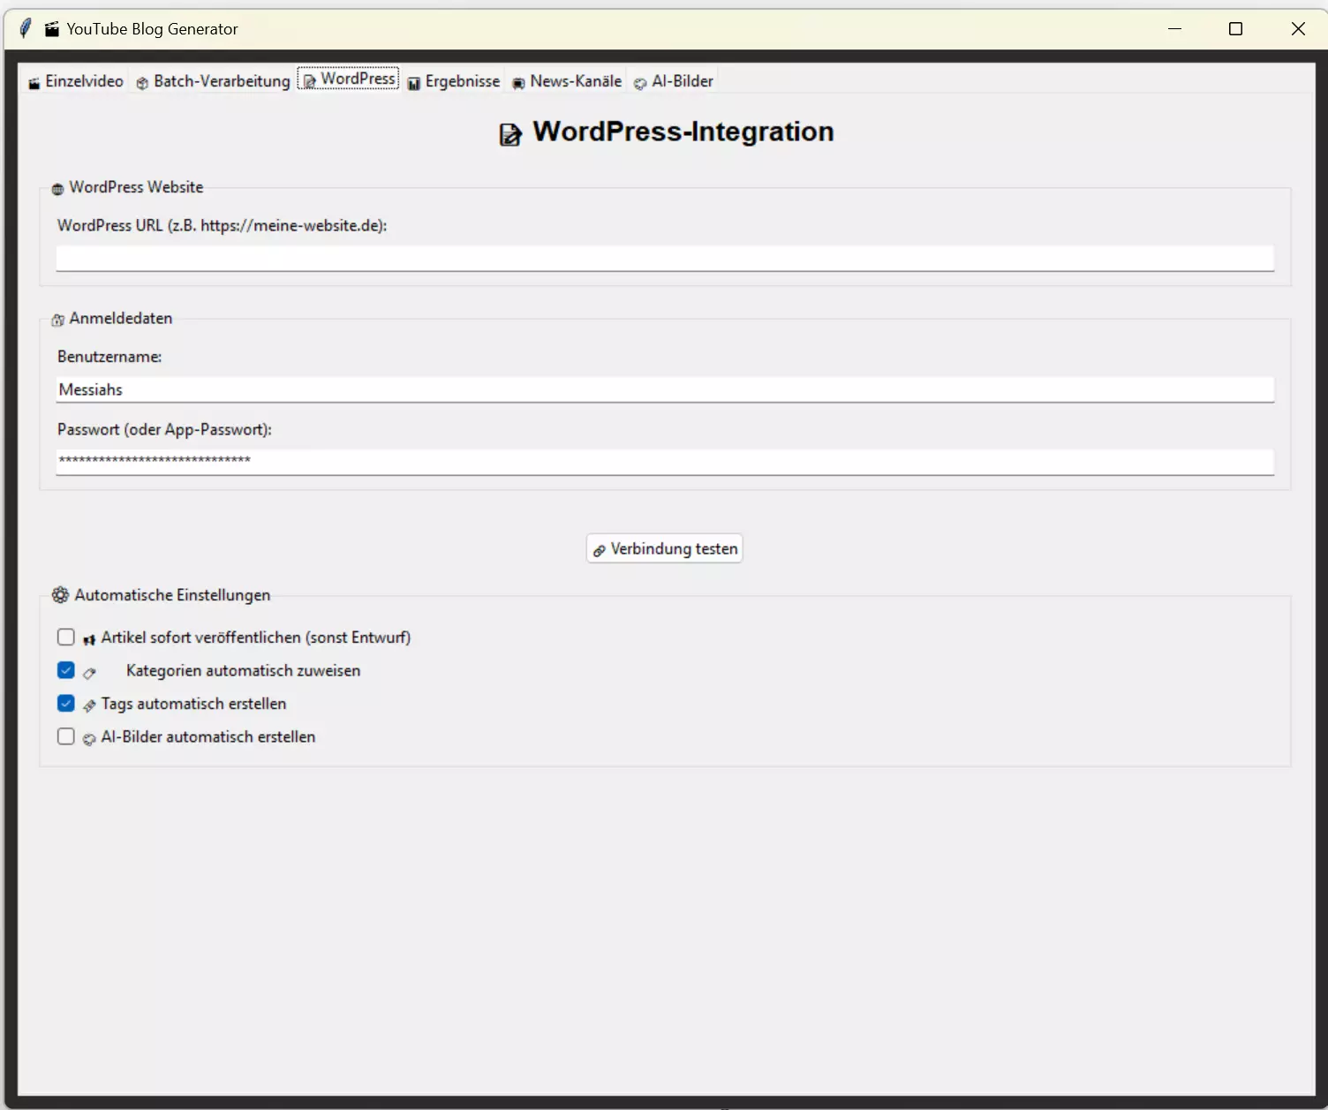Uncheck Tags automatisch erstellen

(x=66, y=703)
